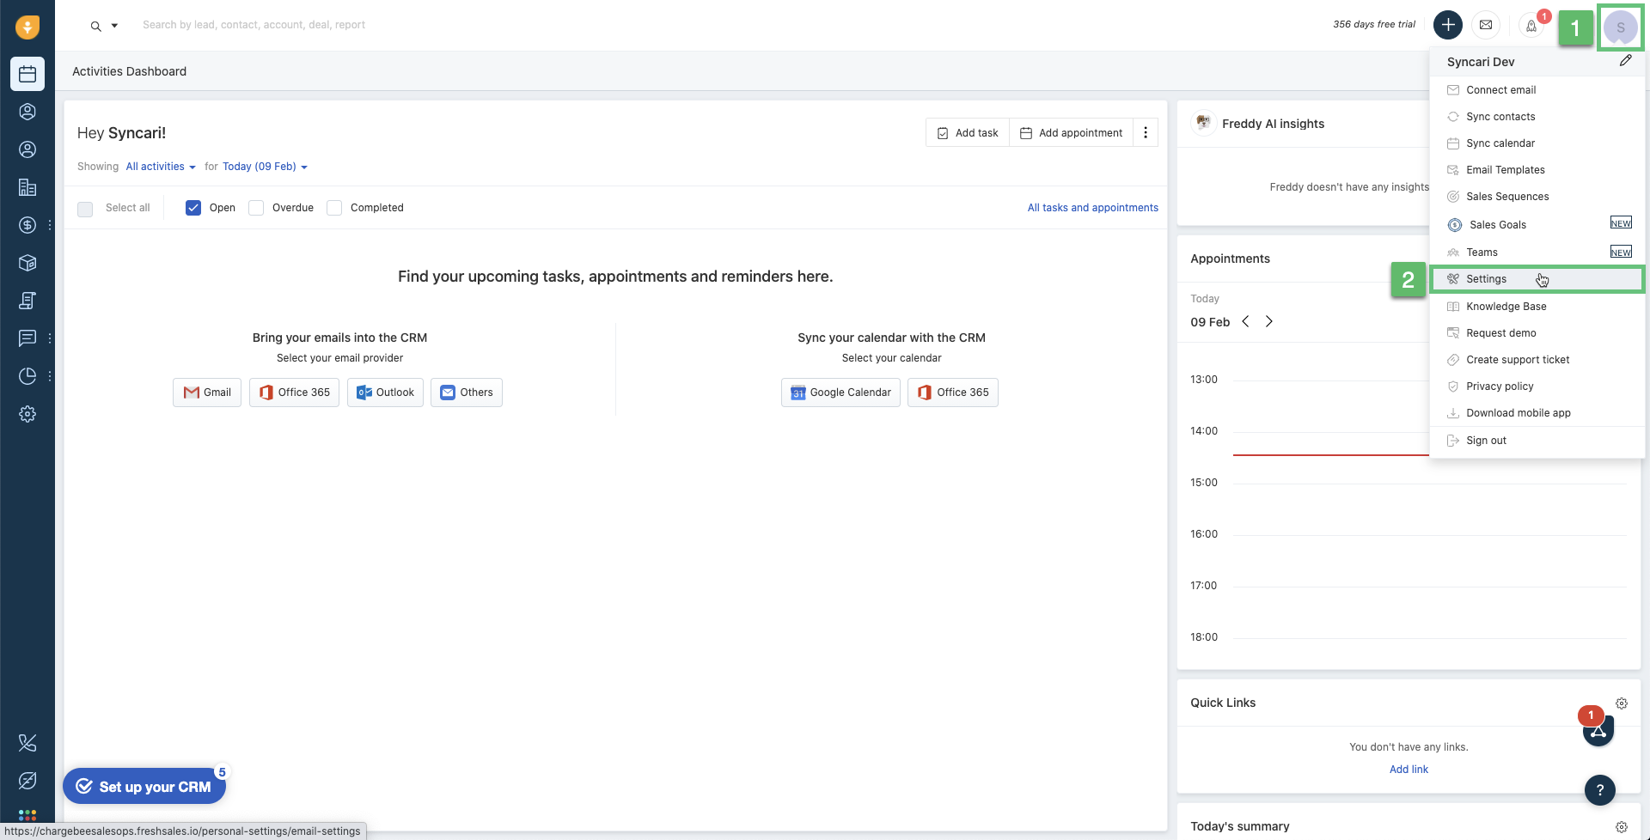Screen dimensions: 1650x840
Task: Toggle the Overdue activities checkbox
Action: point(256,207)
